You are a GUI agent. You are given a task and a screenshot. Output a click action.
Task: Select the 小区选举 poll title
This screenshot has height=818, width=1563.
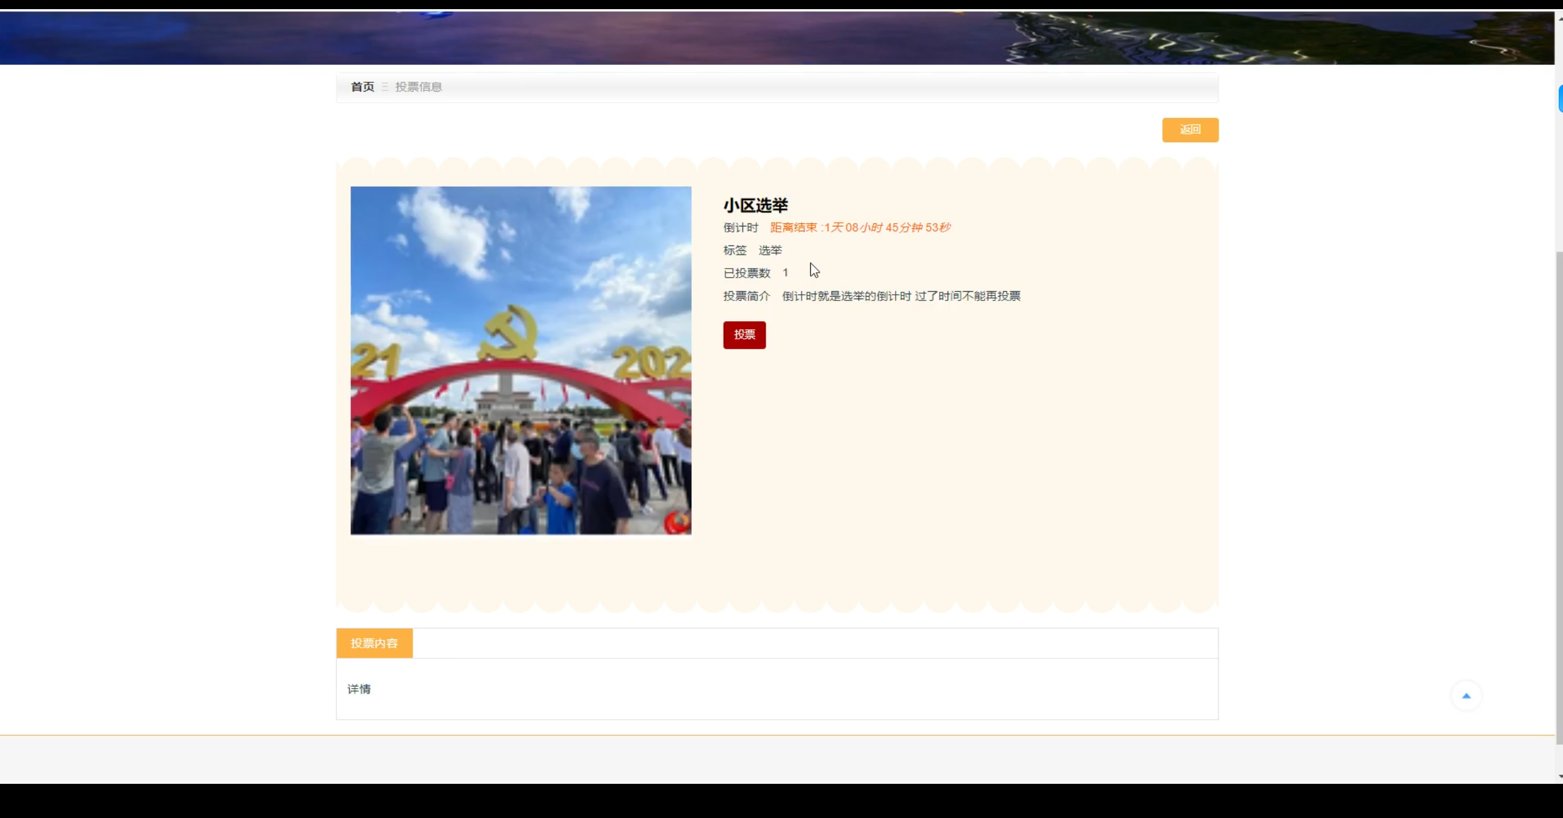(x=755, y=205)
